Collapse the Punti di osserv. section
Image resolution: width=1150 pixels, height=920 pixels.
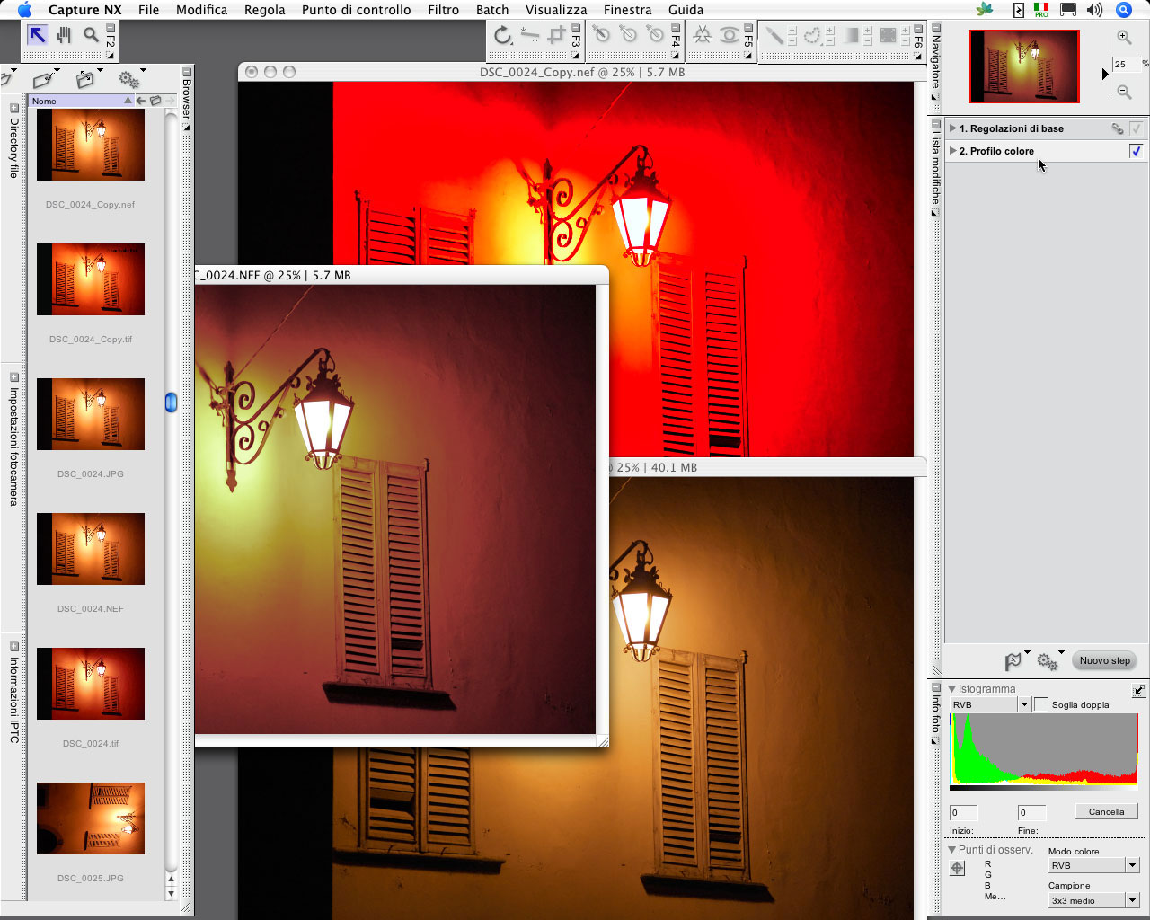(x=952, y=849)
